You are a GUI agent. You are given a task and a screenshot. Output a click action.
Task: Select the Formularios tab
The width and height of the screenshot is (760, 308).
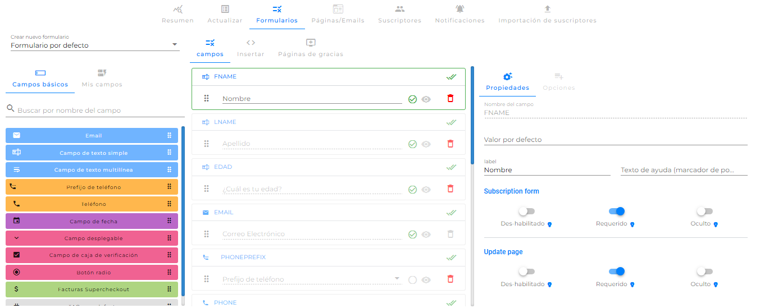(x=277, y=15)
